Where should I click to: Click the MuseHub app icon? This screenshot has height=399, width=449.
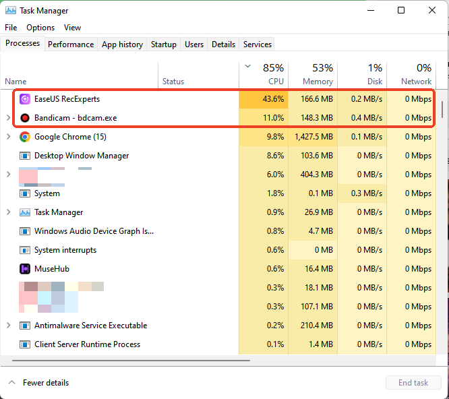point(25,269)
